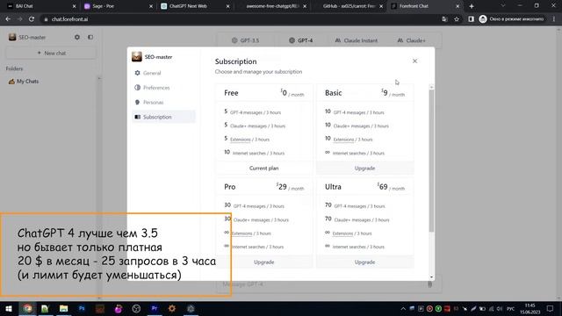Switch to the GPT-4 model tab

[300, 40]
